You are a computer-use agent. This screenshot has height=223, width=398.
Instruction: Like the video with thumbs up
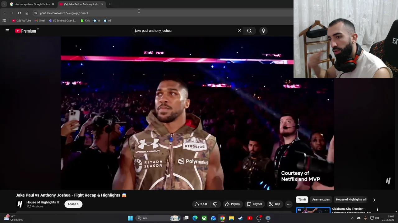pyautogui.click(x=201, y=204)
